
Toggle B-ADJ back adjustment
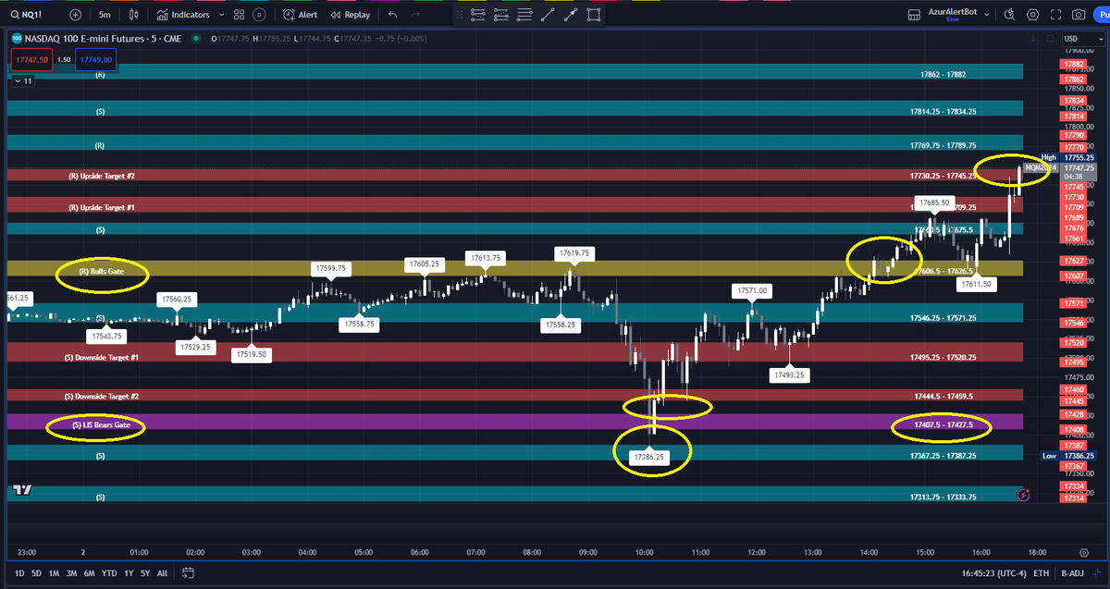point(1074,573)
